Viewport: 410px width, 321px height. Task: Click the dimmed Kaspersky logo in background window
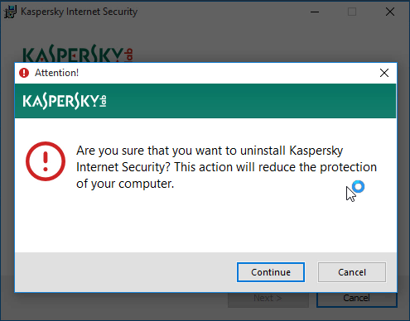(78, 54)
